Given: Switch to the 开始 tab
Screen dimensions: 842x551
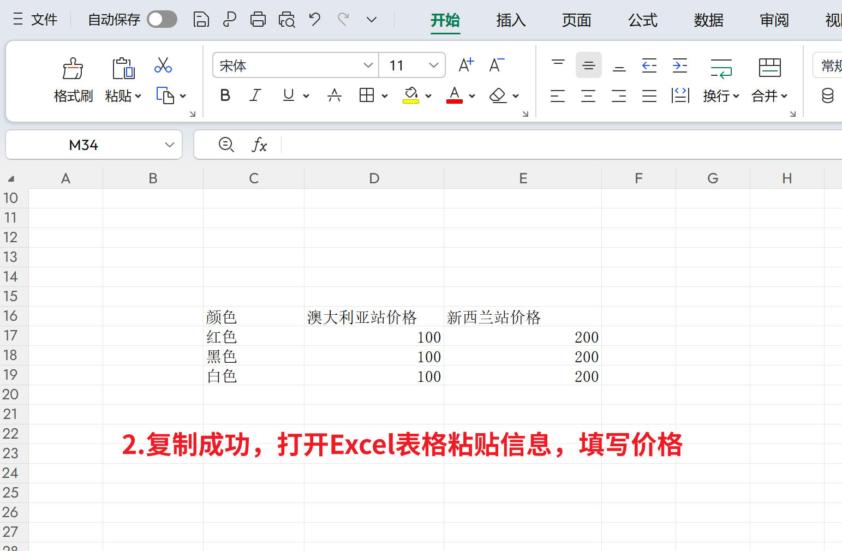Looking at the screenshot, I should tap(445, 20).
